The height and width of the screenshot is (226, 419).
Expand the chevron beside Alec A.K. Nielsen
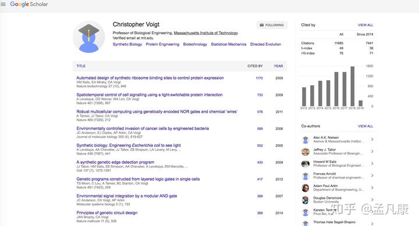[x=372, y=139]
